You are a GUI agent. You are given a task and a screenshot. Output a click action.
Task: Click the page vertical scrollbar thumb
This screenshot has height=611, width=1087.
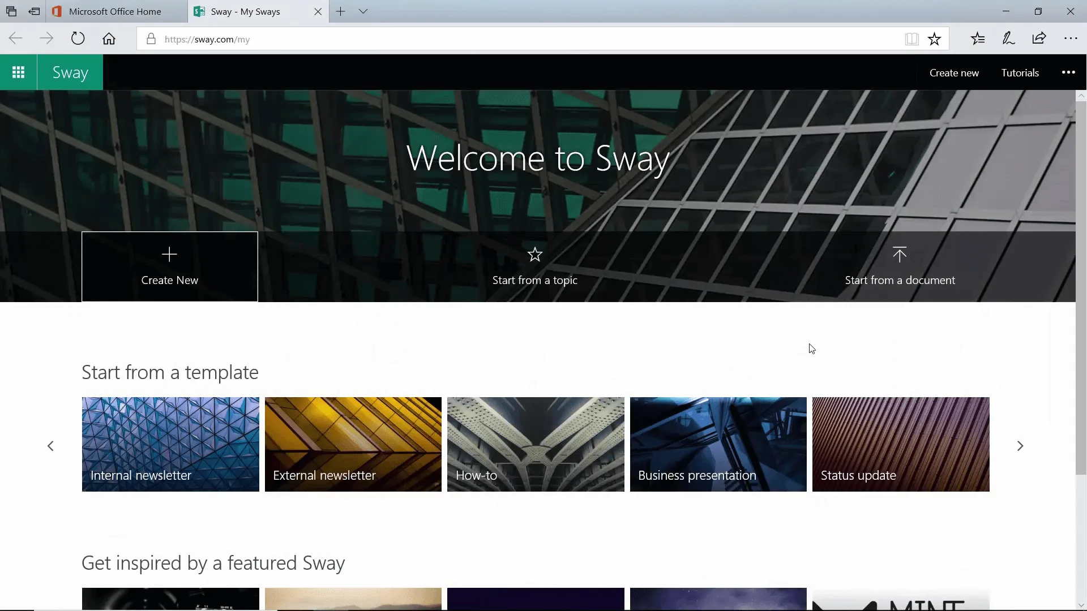coord(1081,289)
